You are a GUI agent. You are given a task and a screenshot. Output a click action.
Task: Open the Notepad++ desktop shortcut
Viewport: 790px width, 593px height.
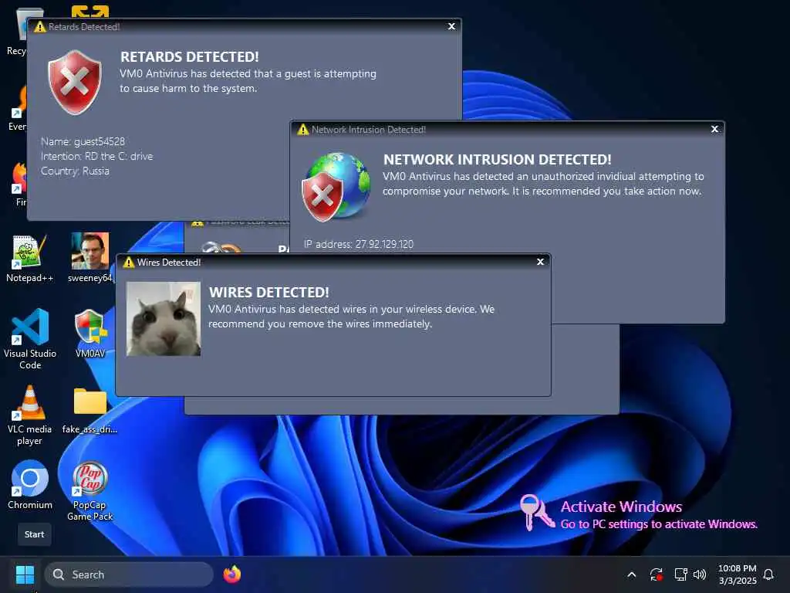29,258
